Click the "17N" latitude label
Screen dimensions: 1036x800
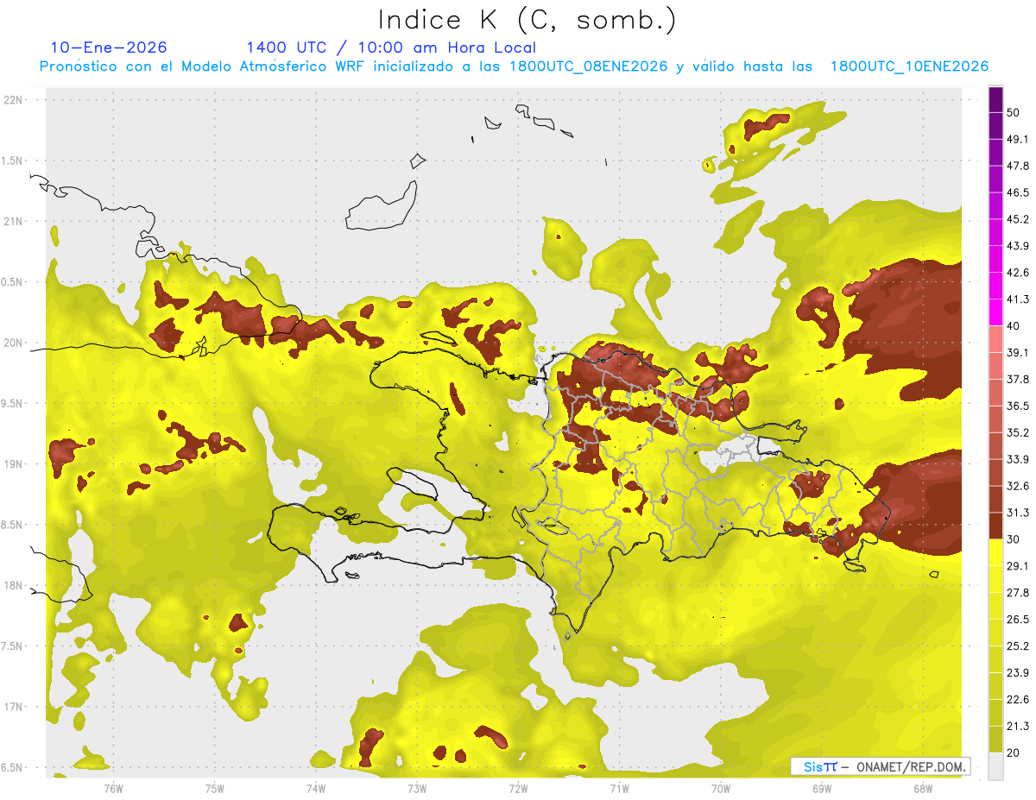14,707
